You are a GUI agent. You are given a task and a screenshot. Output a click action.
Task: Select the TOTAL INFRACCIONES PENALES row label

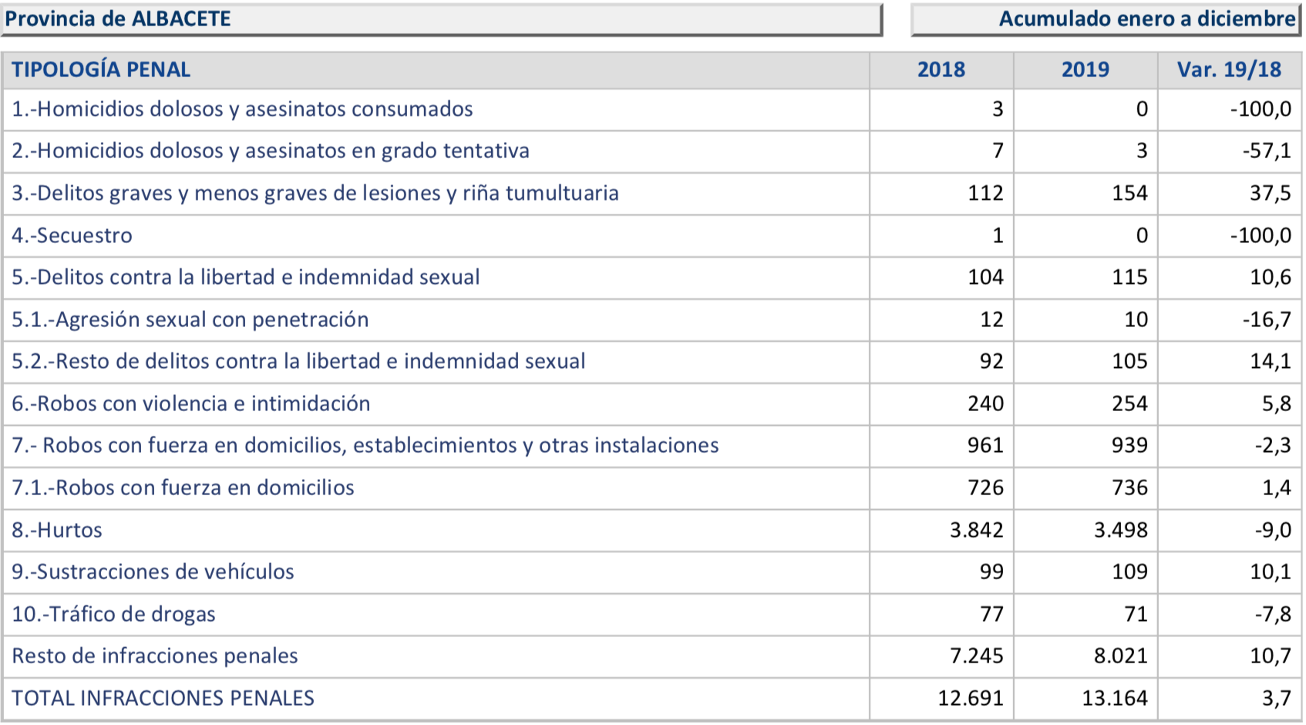(x=163, y=698)
